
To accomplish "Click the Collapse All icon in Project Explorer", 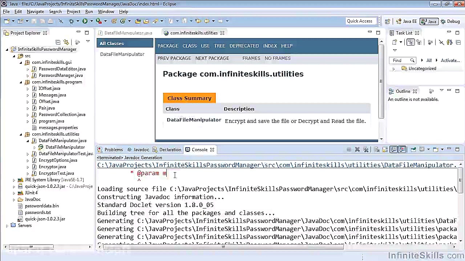I will [58, 42].
